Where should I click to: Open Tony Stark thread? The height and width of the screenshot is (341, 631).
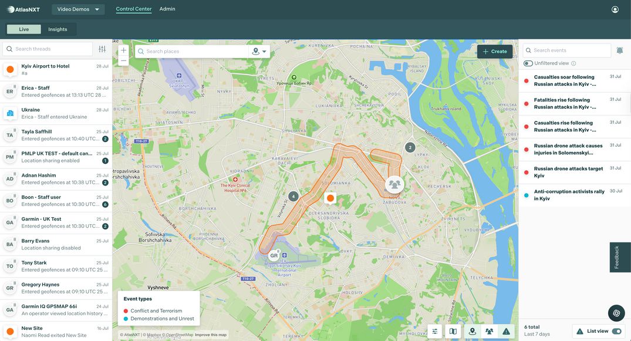point(56,266)
